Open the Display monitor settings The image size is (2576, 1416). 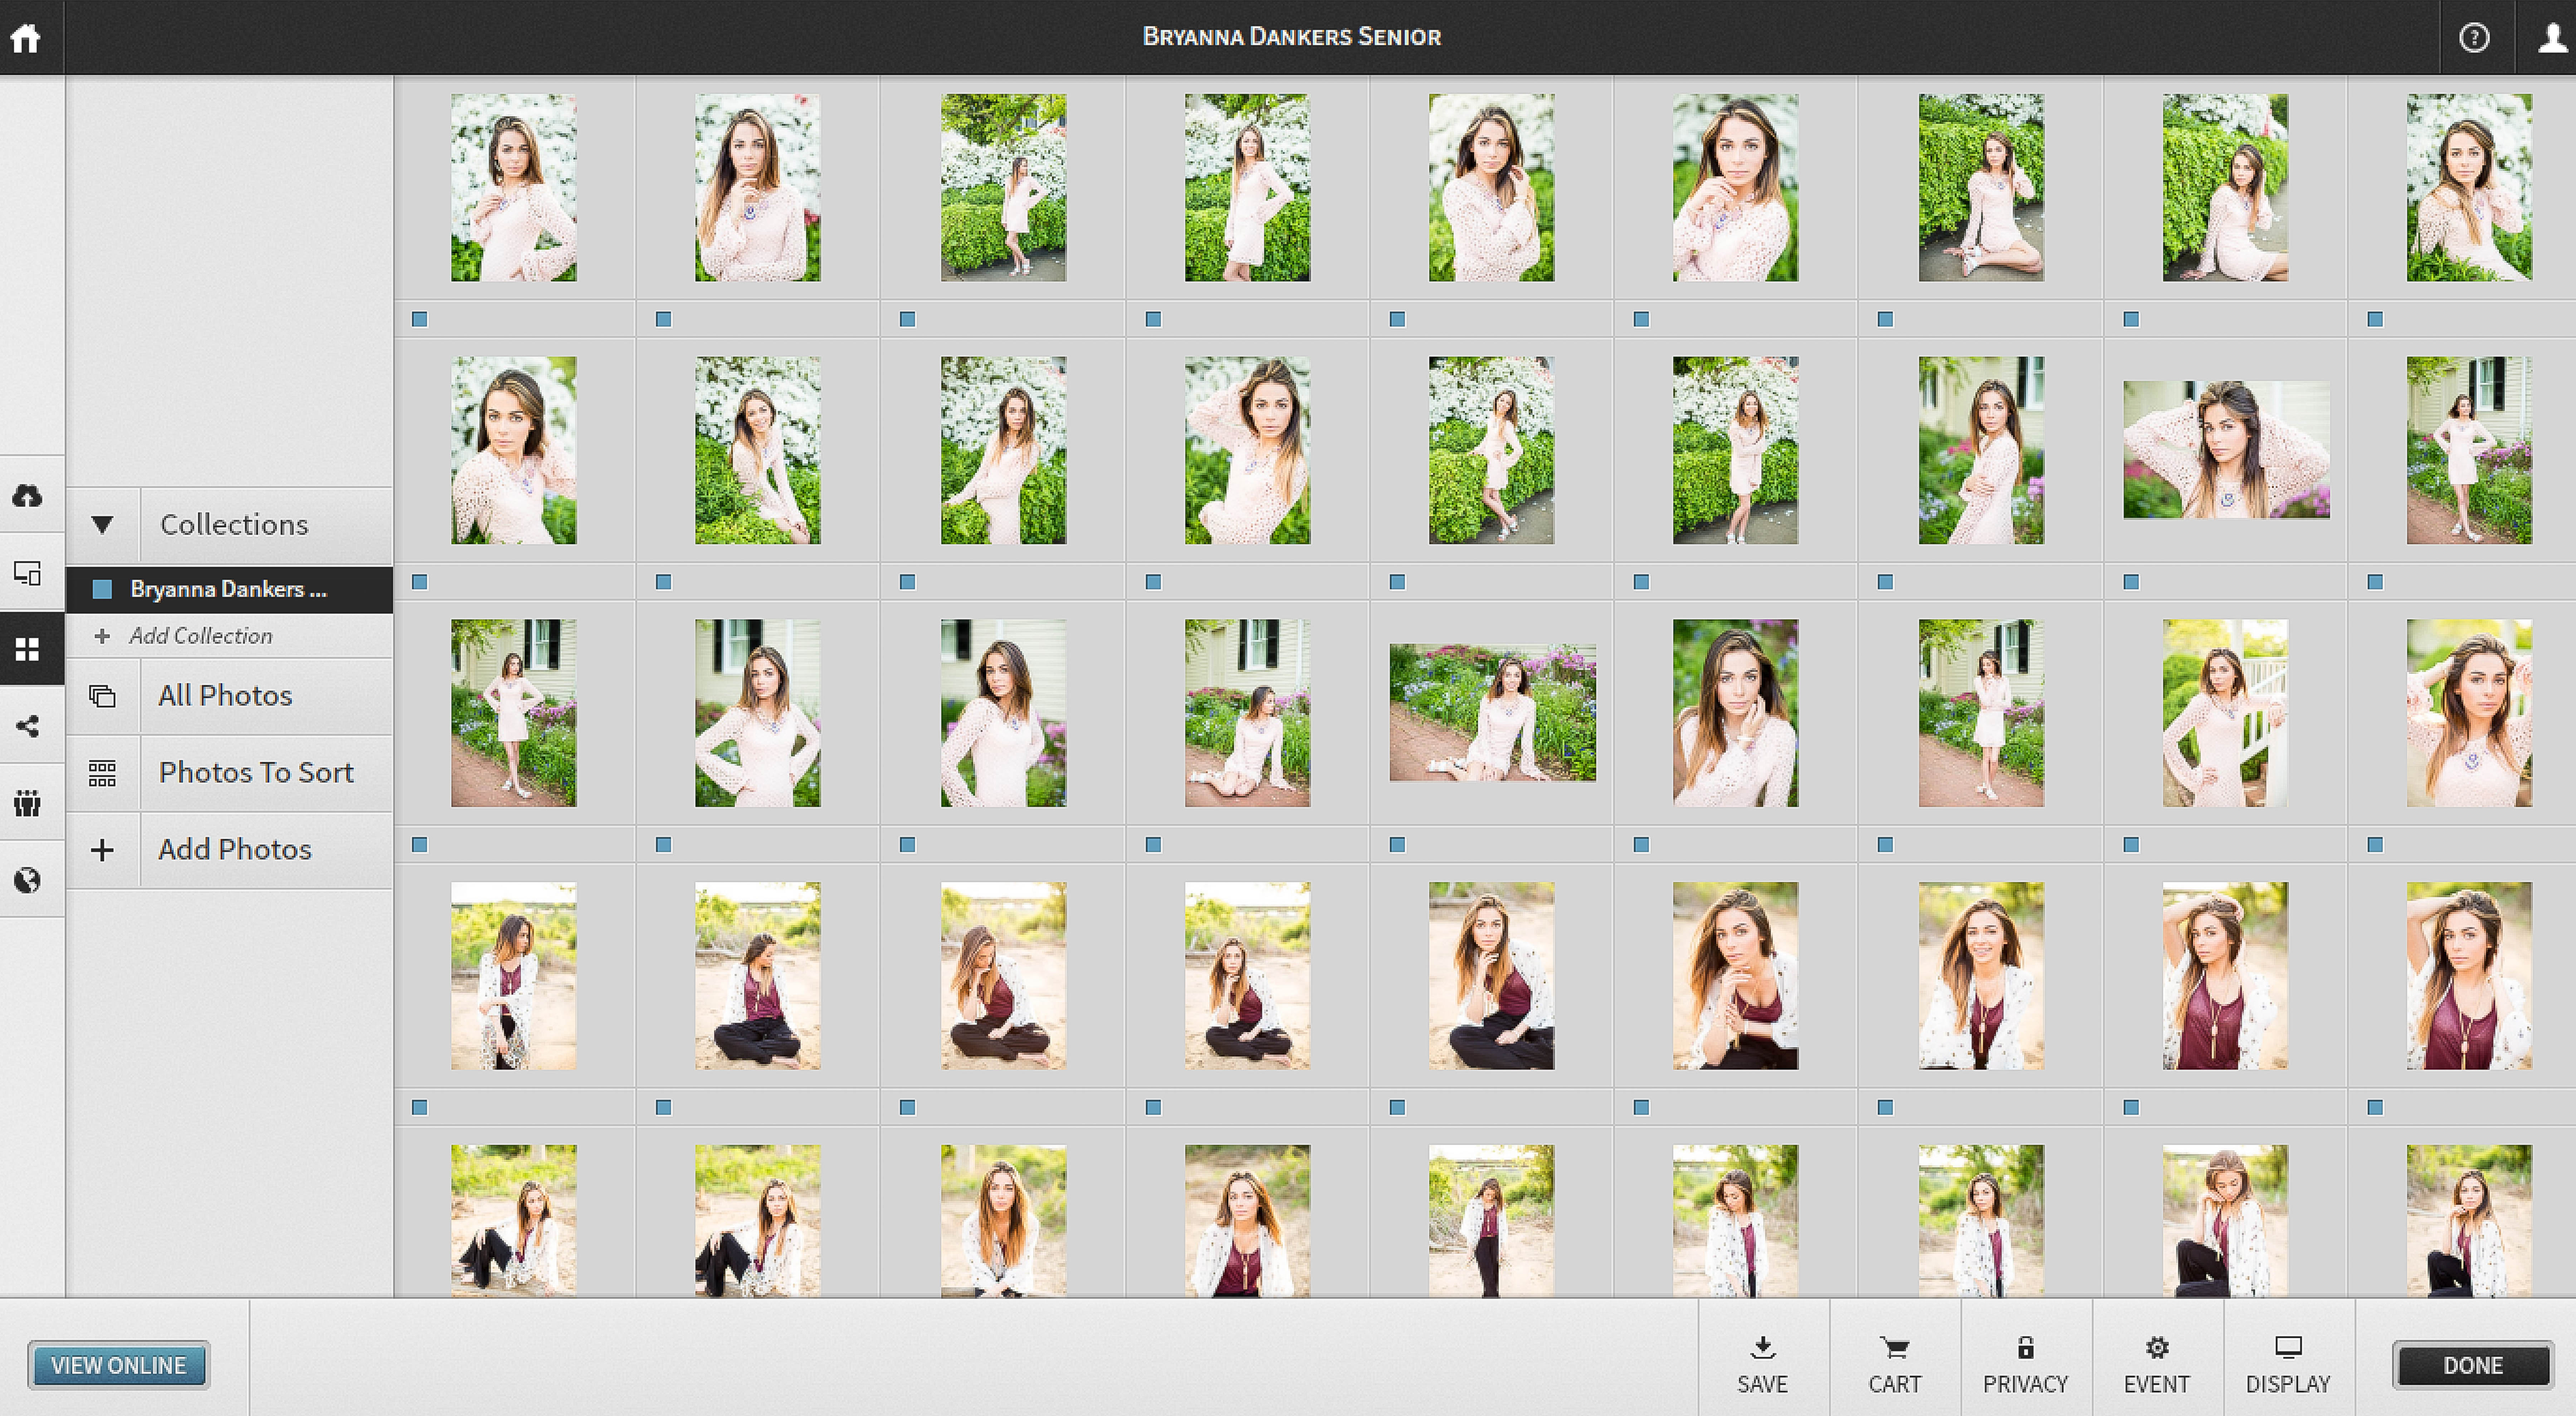click(x=2288, y=1365)
